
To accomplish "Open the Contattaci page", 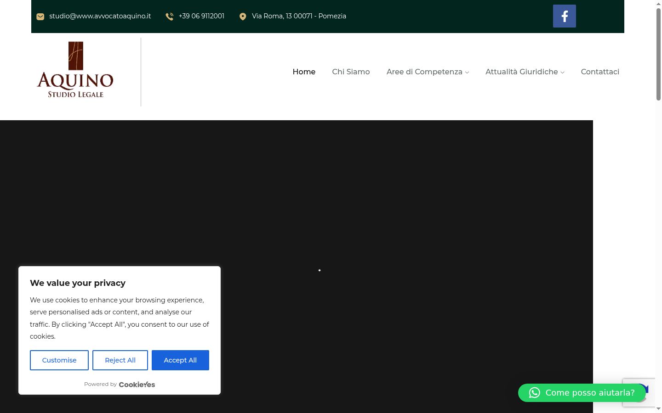I will [x=600, y=72].
